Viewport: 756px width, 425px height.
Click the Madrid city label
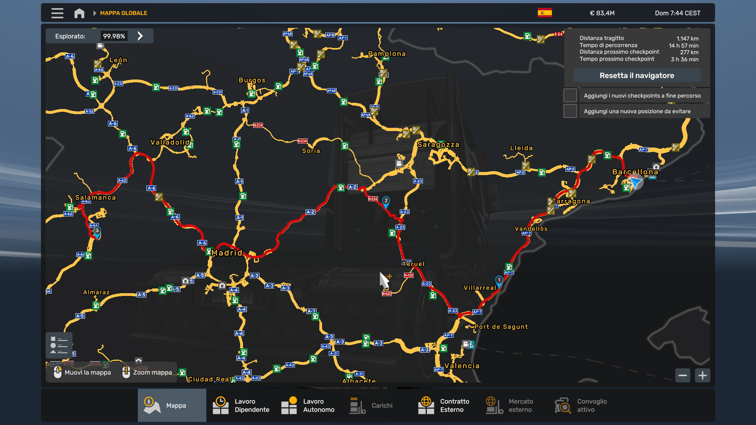tap(227, 253)
